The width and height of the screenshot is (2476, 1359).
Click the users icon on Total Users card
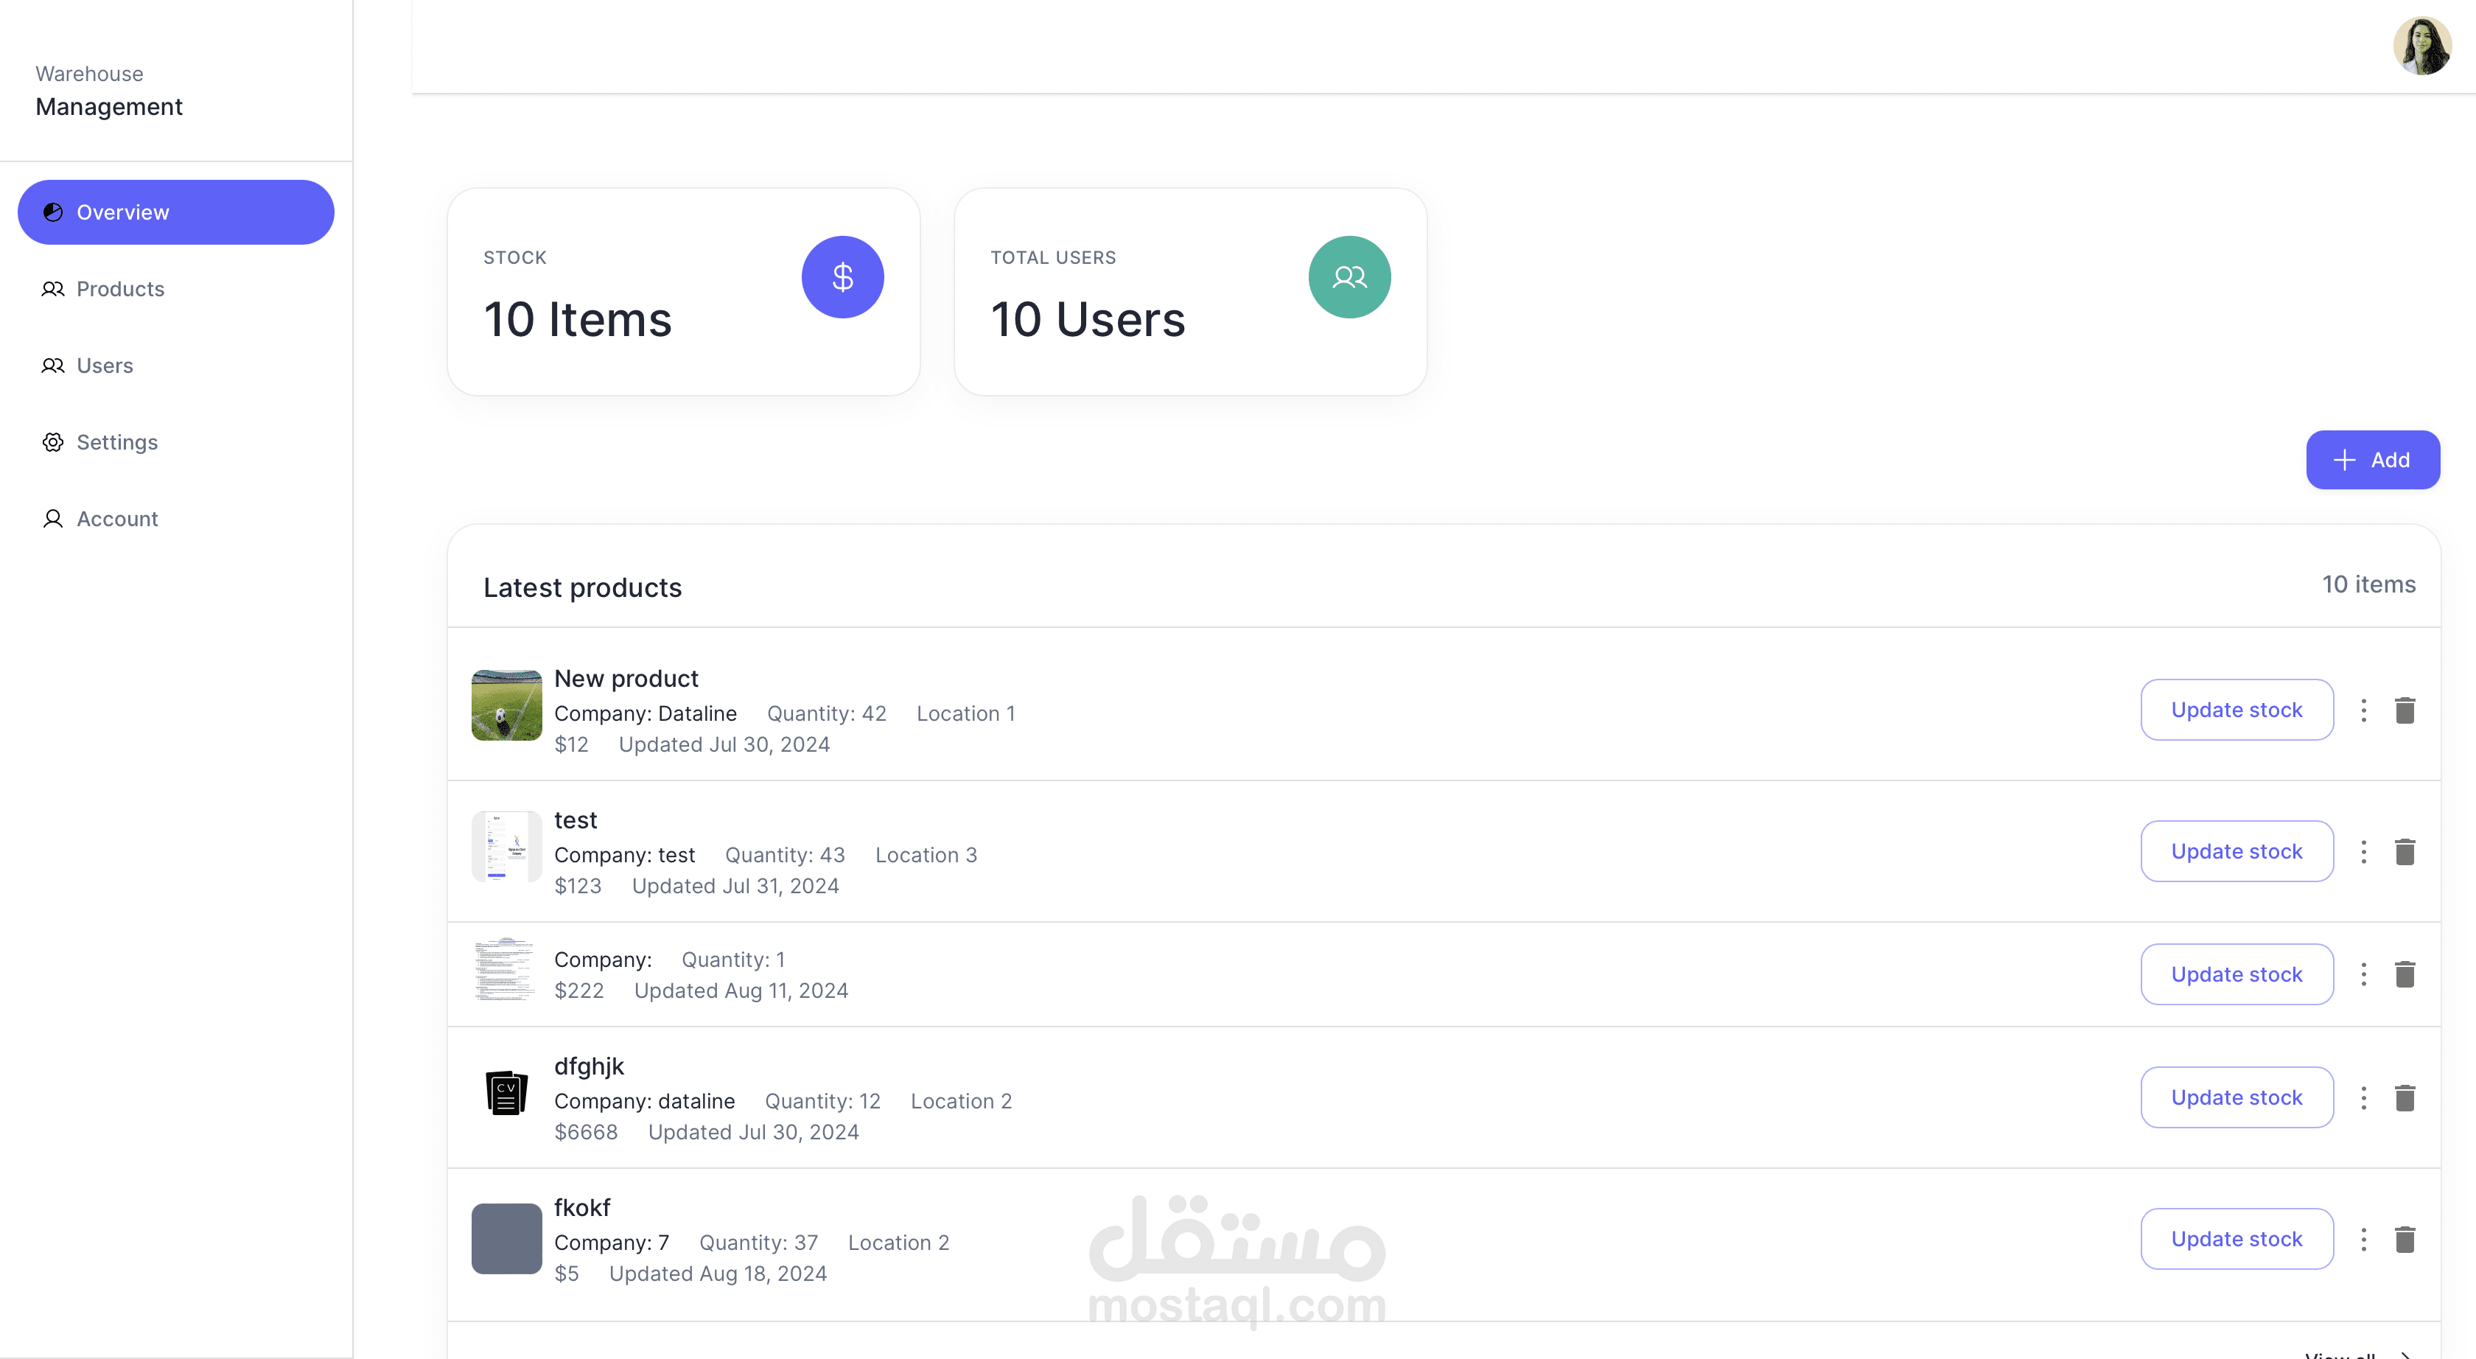tap(1349, 277)
